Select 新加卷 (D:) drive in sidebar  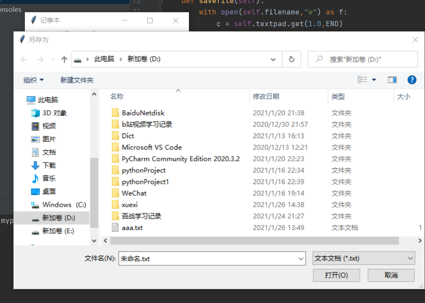coord(52,218)
